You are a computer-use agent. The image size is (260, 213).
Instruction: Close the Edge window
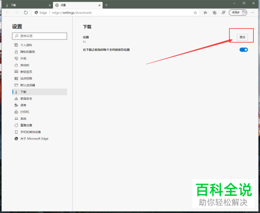253,3
